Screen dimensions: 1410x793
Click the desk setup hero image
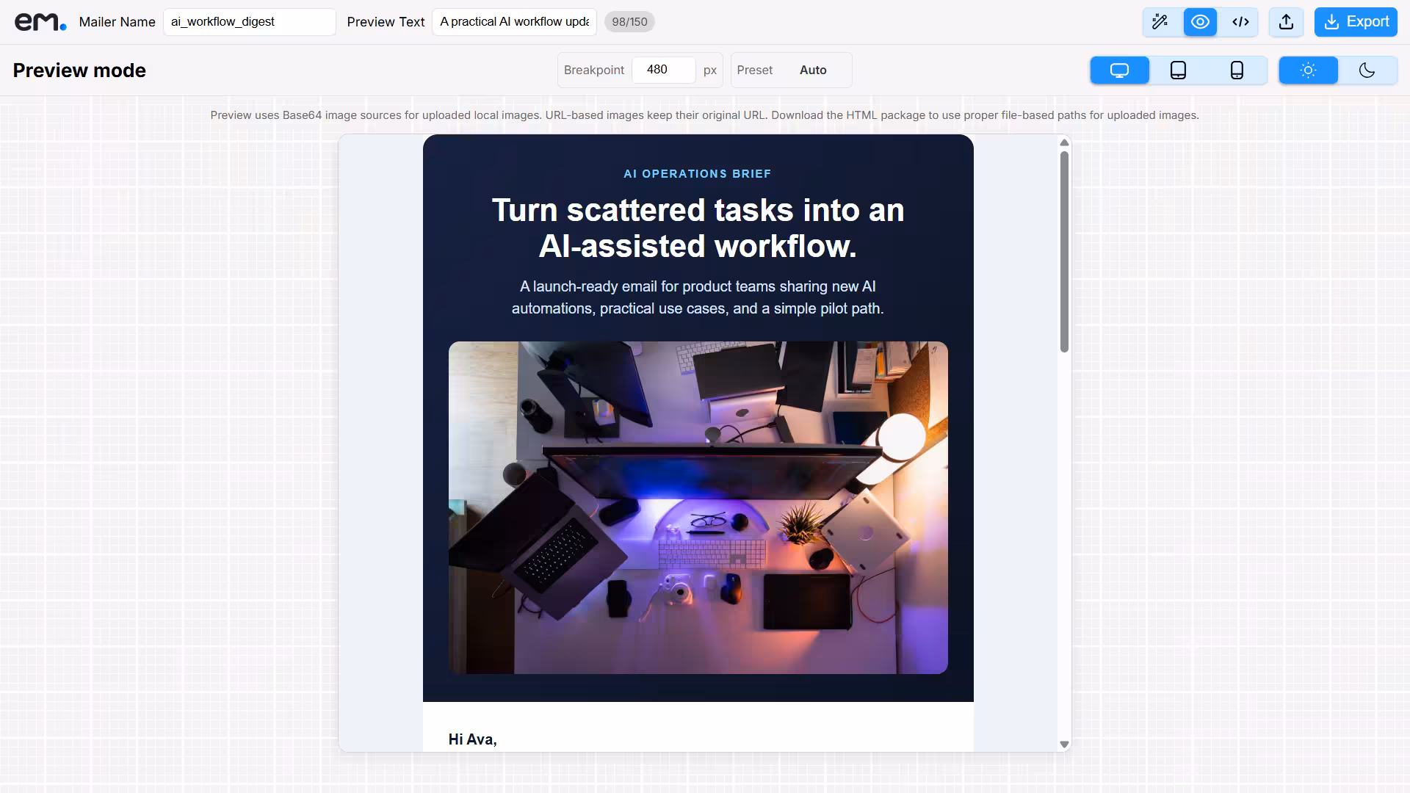pos(698,507)
